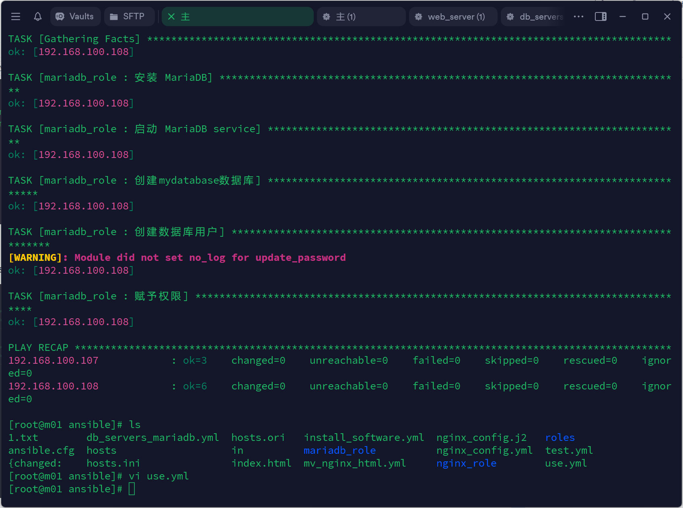
Task: Click the 'TASK [Gathering Facts]' line
Action: (x=339, y=39)
